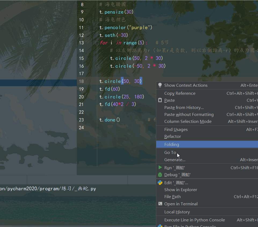Click the # 5节 comment on line 13
The width and height of the screenshot is (258, 227).
[x=162, y=43]
